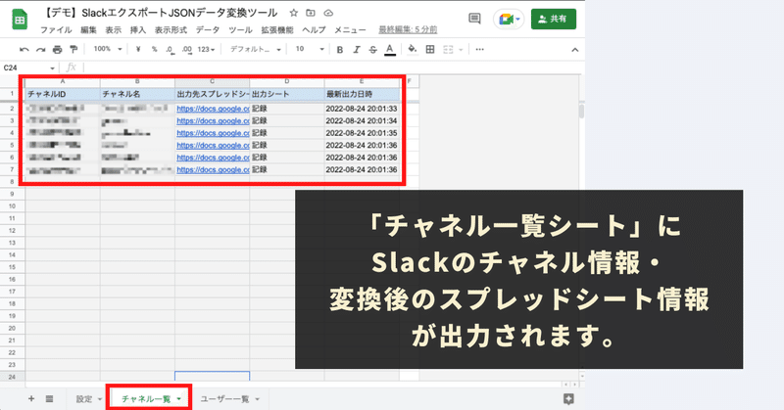The width and height of the screenshot is (784, 410).
Task: Open the Explore panel icon
Action: (568, 398)
